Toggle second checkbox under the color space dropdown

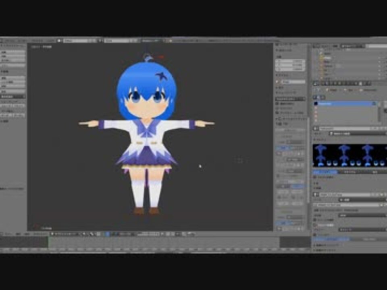[x=315, y=225]
